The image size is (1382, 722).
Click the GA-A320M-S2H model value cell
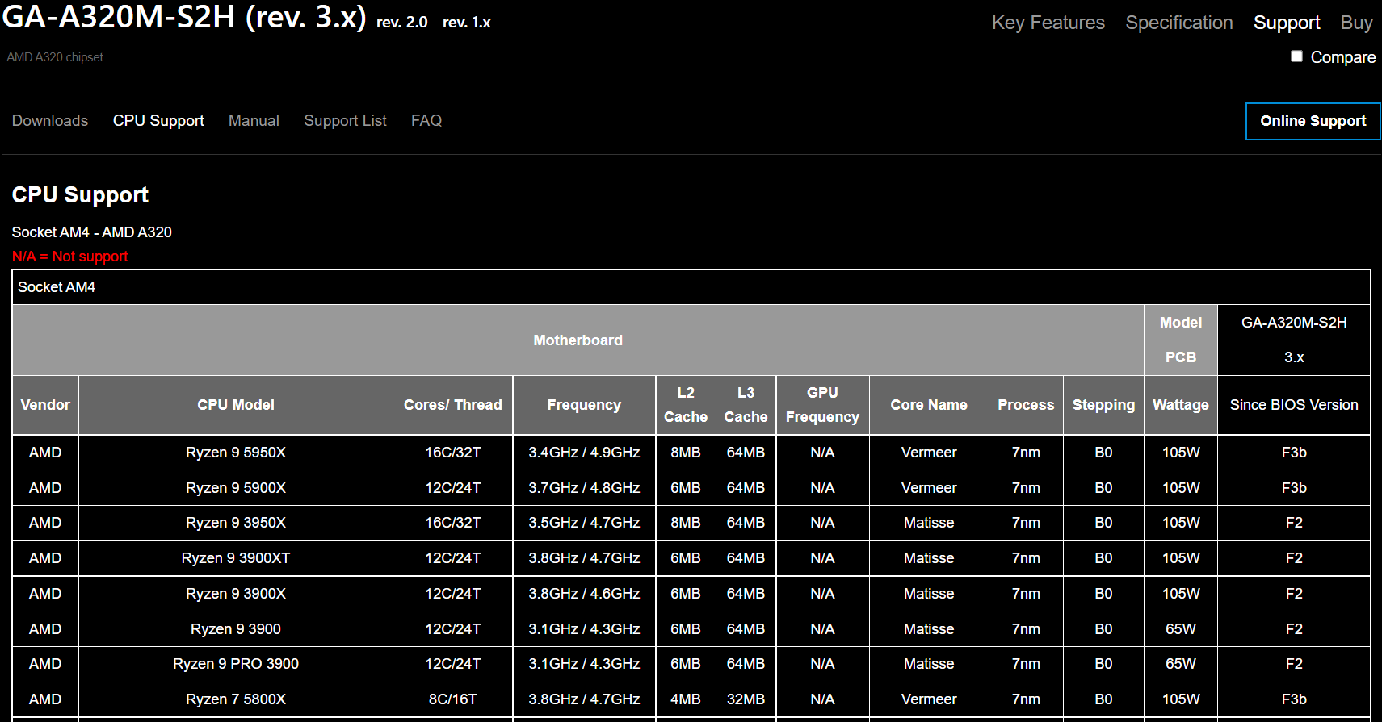[1294, 323]
